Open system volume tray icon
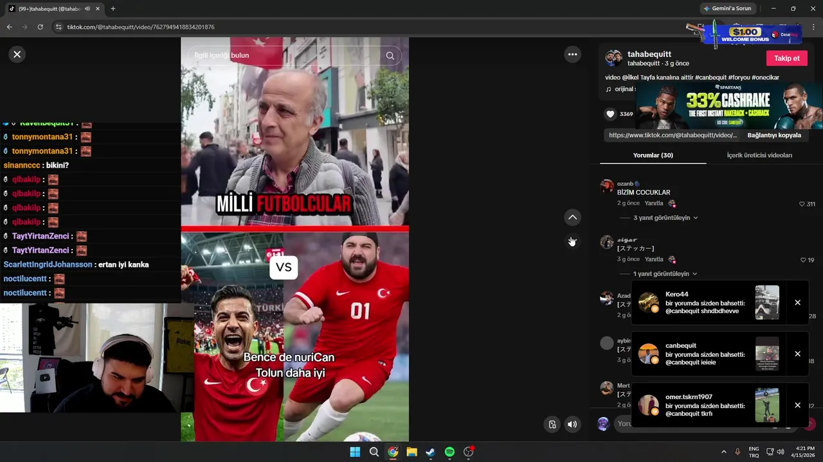 click(781, 452)
